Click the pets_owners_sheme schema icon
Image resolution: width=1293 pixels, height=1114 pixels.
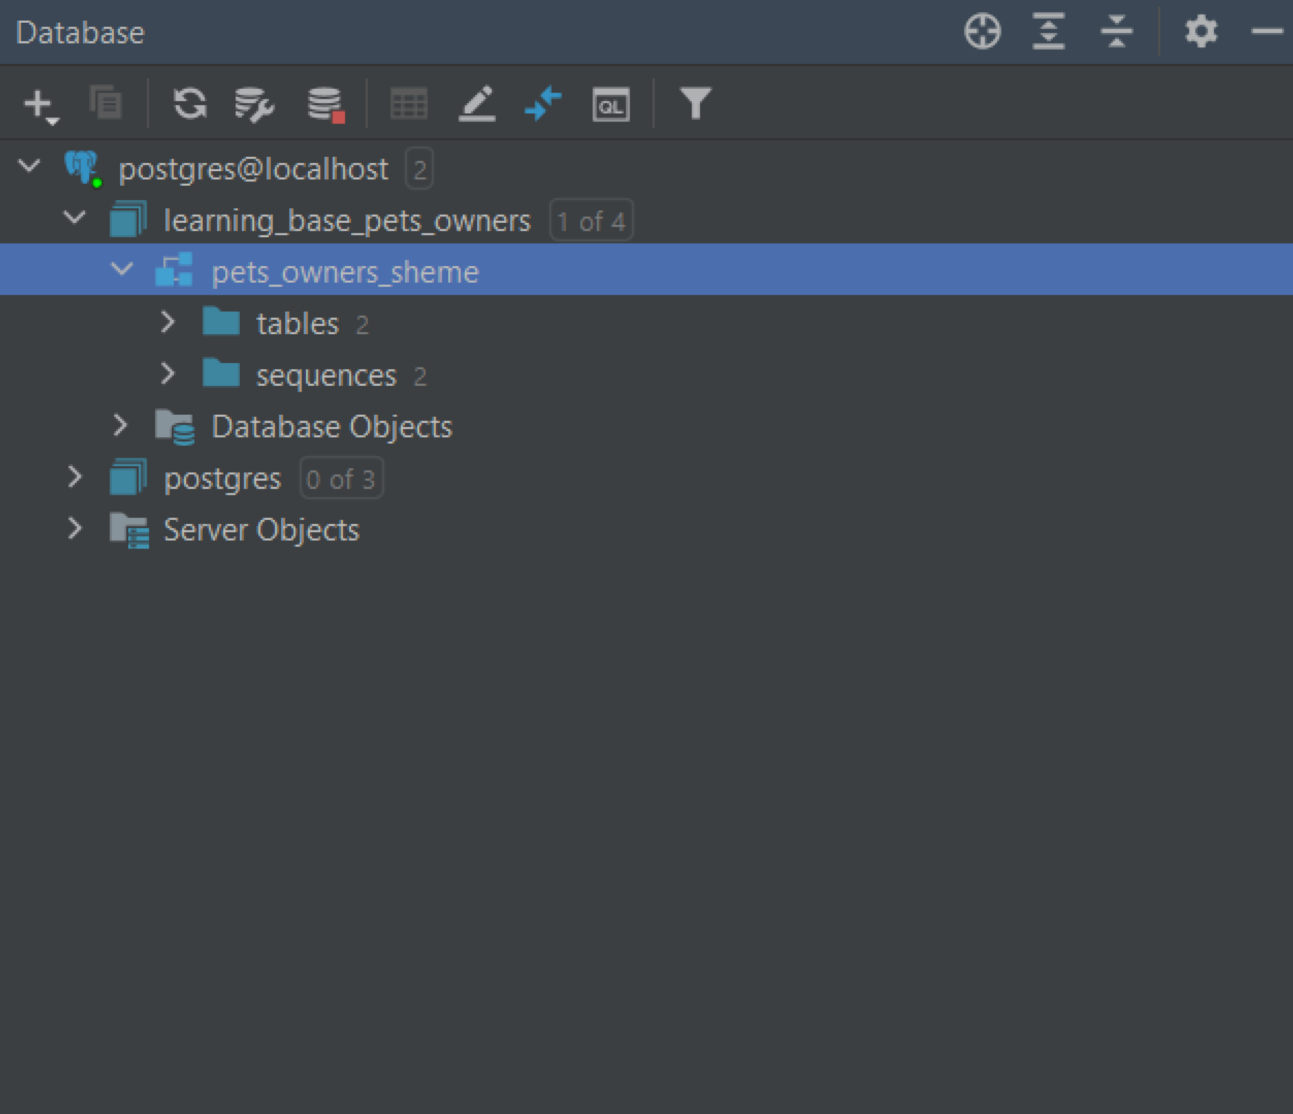(174, 270)
